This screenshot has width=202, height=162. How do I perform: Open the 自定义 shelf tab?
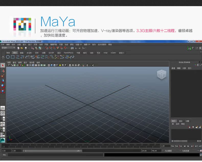[121, 53]
